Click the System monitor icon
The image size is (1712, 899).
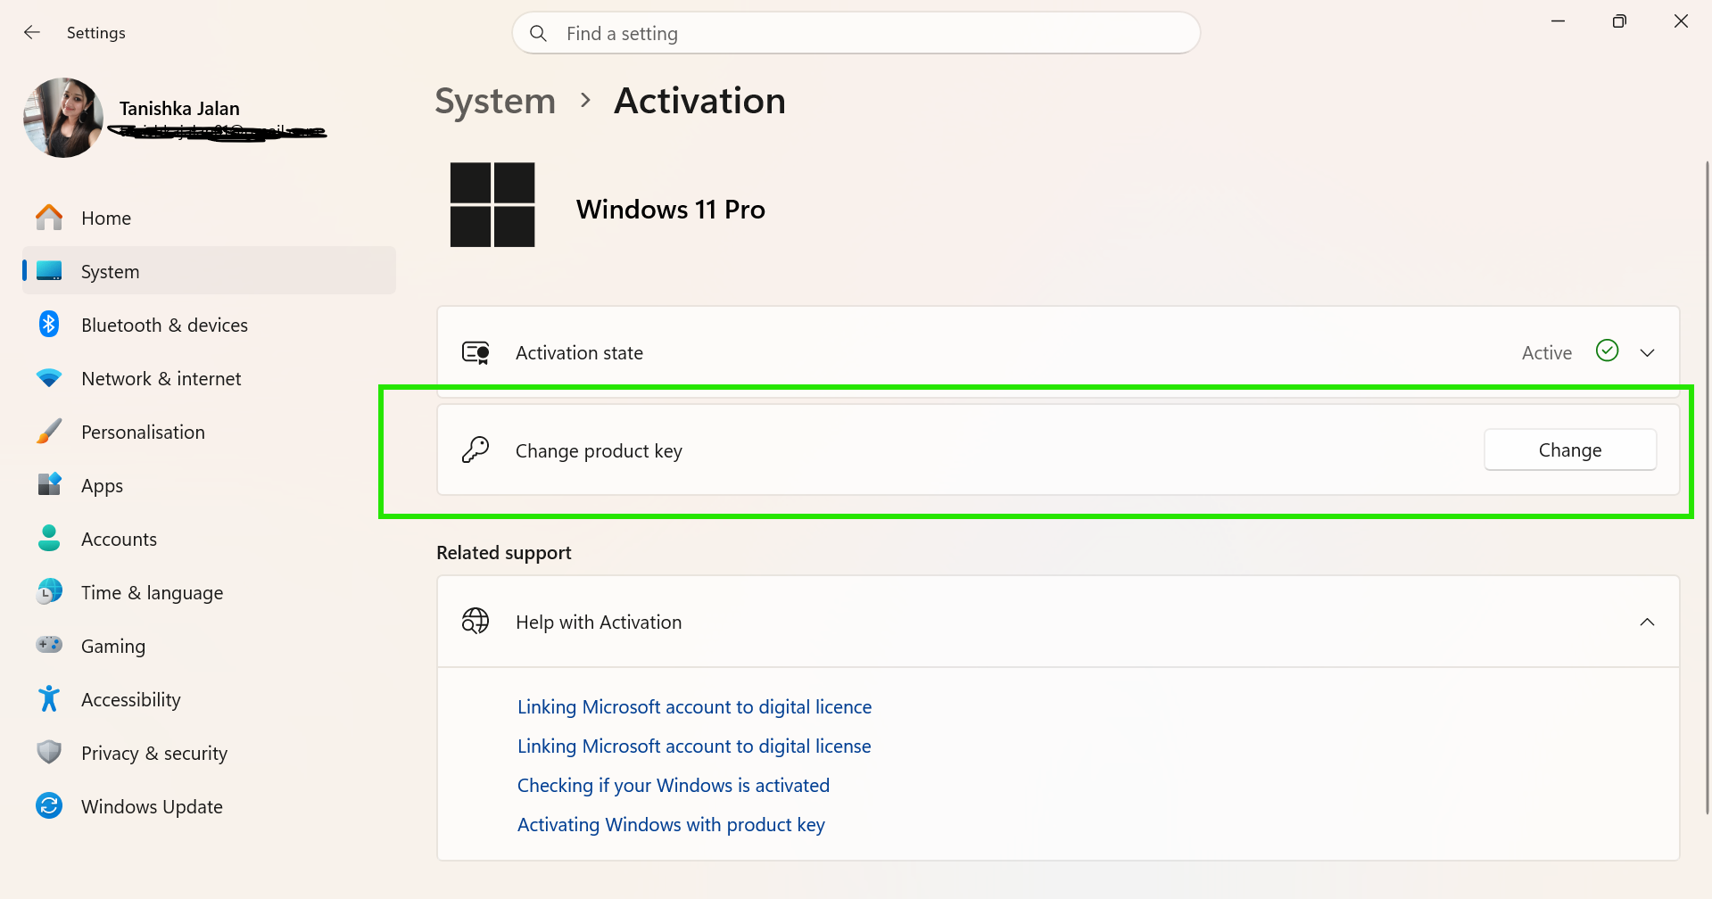[x=49, y=271]
